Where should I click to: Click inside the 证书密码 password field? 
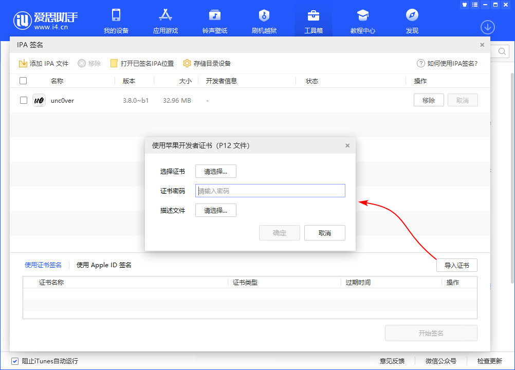270,191
